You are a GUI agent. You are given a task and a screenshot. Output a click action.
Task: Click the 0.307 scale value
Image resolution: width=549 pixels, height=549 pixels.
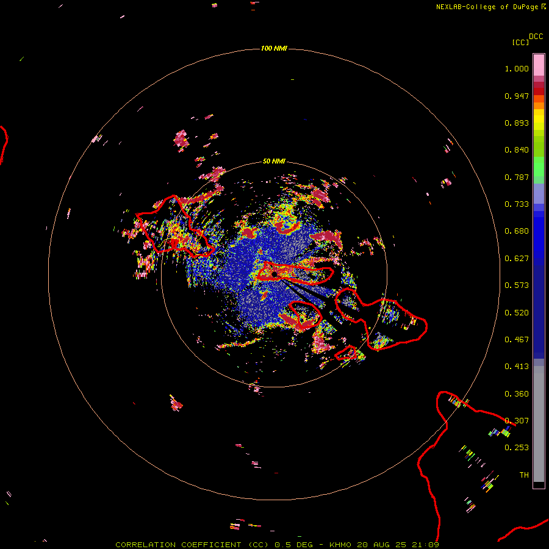(x=517, y=421)
